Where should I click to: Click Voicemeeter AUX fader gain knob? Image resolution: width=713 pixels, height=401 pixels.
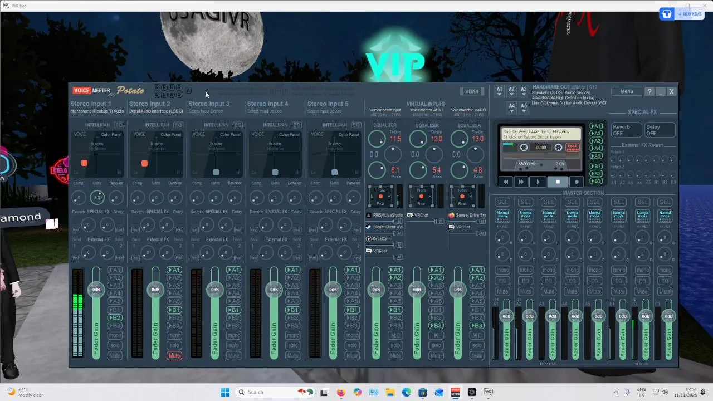(417, 290)
